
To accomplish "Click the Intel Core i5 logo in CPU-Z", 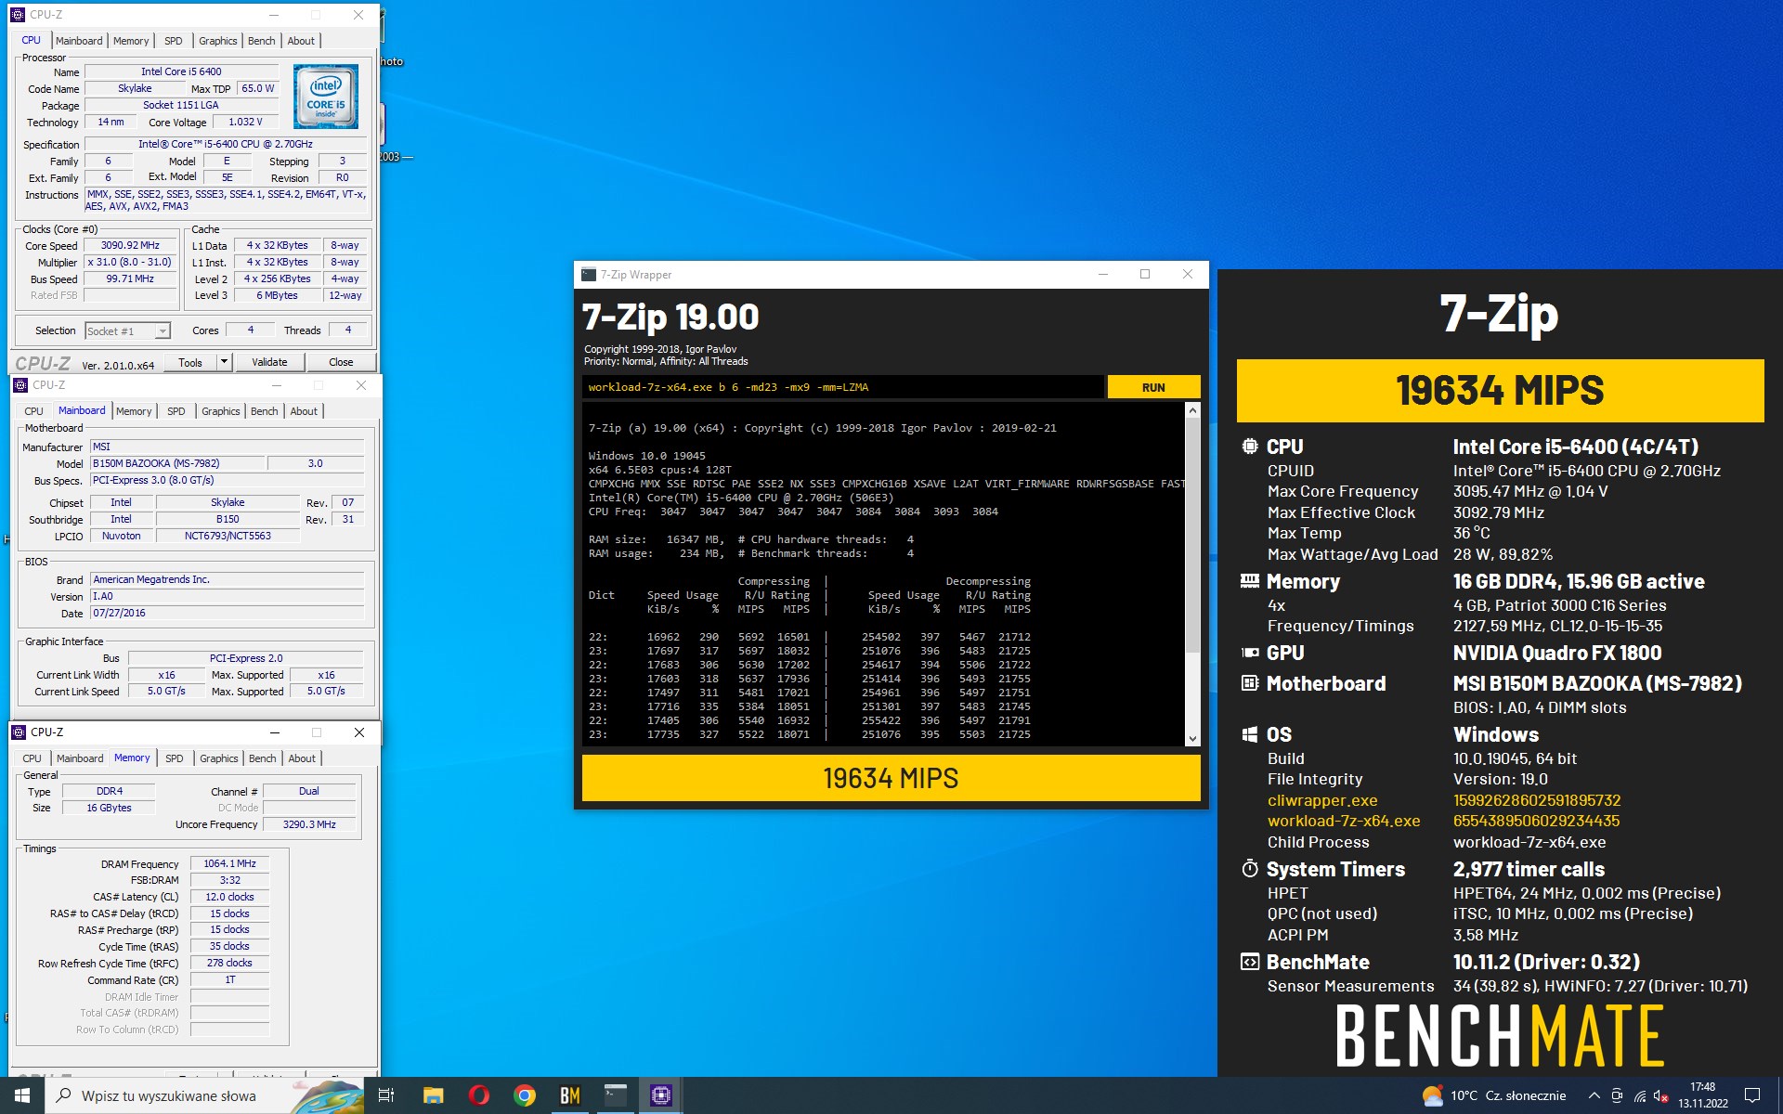I will (x=326, y=97).
